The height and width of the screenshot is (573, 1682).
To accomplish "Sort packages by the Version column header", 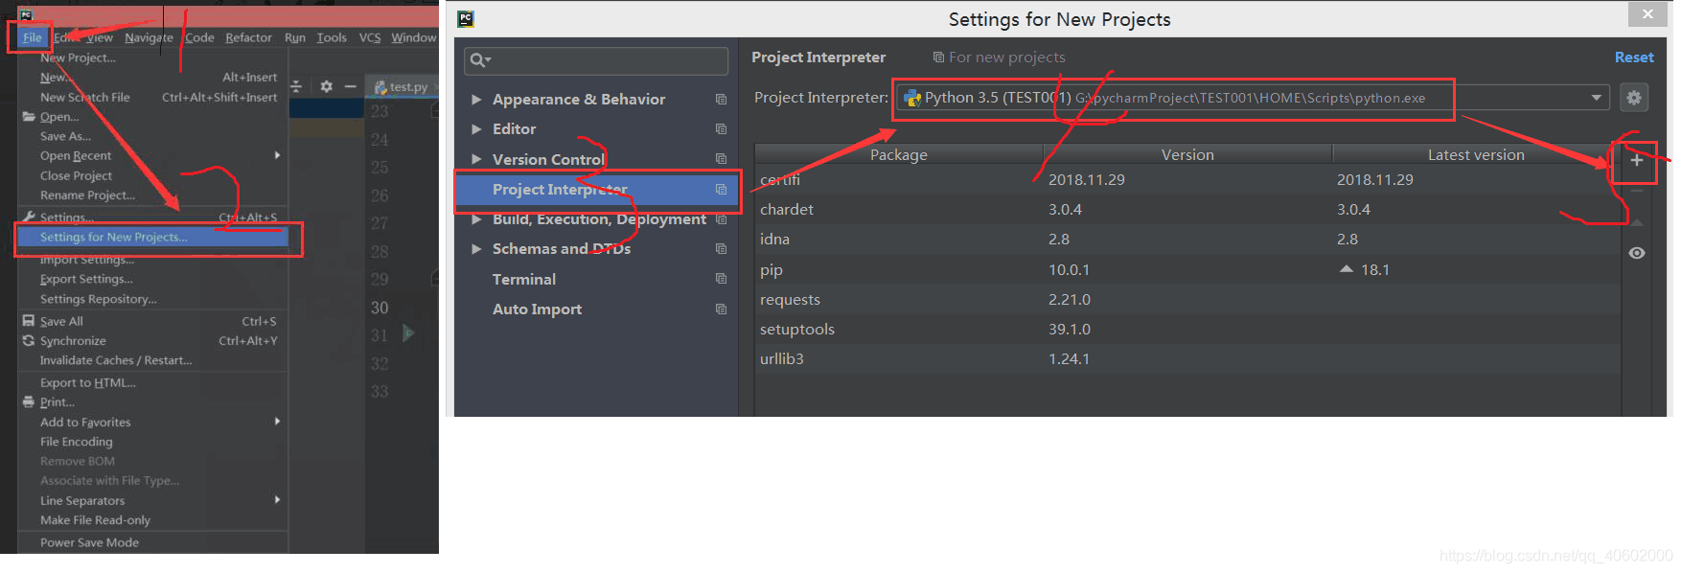I will pos(1187,153).
